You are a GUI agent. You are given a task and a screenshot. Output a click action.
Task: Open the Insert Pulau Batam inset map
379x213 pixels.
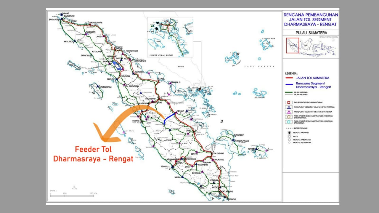[x=170, y=37]
